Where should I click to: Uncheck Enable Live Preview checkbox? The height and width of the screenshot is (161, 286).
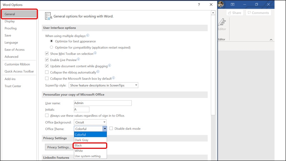(47, 60)
